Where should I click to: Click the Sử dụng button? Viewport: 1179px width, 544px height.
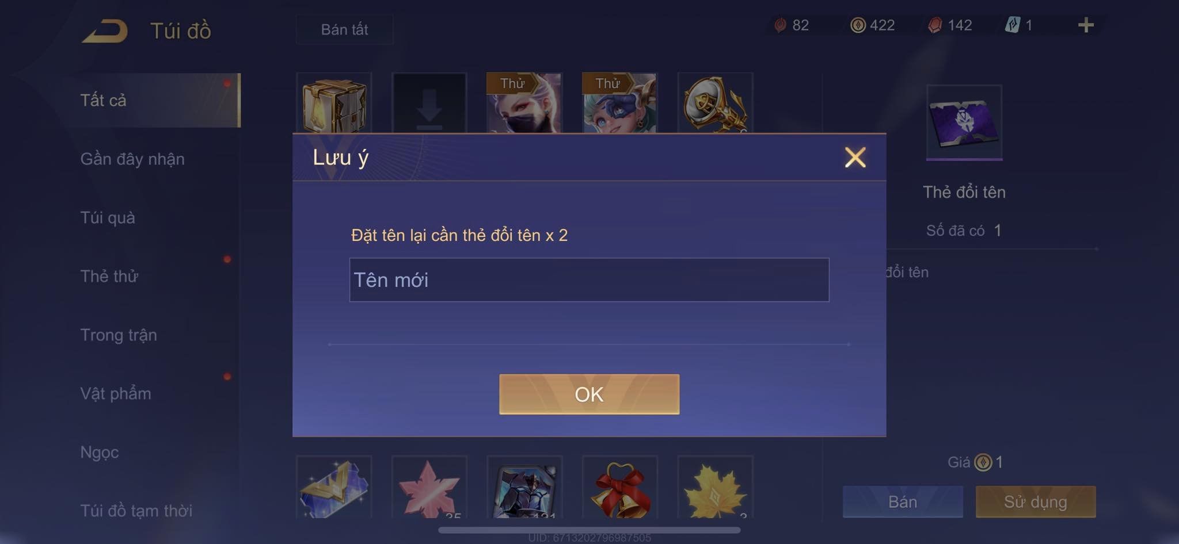1036,502
